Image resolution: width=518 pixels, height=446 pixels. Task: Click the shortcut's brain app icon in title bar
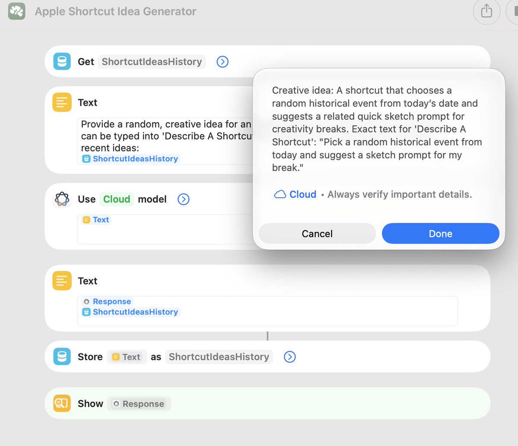click(17, 11)
